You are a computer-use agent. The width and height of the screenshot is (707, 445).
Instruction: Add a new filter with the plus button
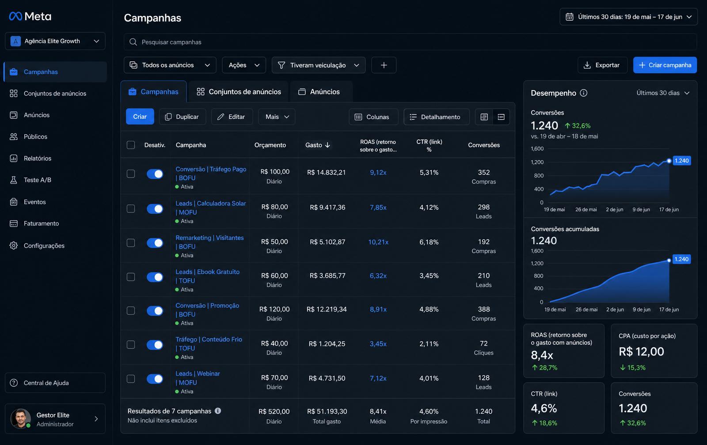click(x=384, y=65)
